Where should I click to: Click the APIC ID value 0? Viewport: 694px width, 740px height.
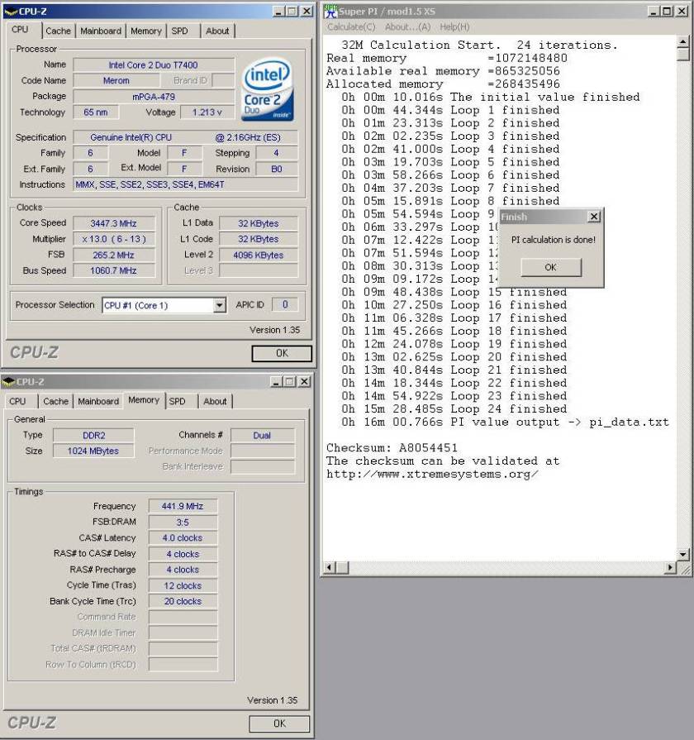coord(285,305)
